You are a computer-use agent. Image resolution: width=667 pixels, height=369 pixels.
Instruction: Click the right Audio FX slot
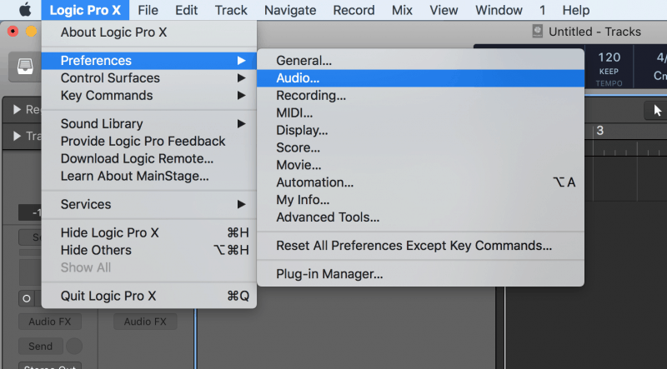(x=145, y=322)
